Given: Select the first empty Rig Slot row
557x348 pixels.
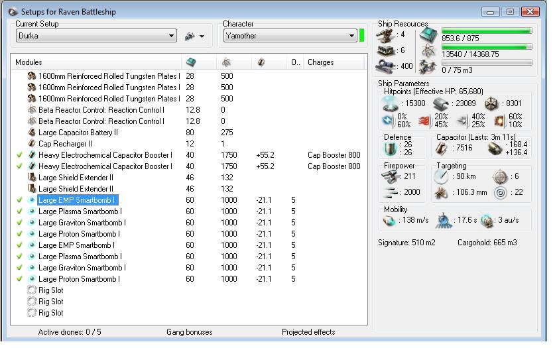Looking at the screenshot, I should pyautogui.click(x=50, y=290).
